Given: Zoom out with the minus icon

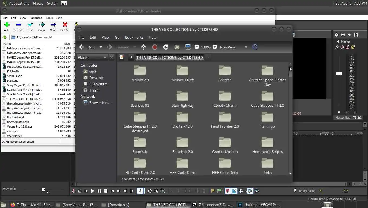Looking at the screenshot, I should click(x=197, y=47).
